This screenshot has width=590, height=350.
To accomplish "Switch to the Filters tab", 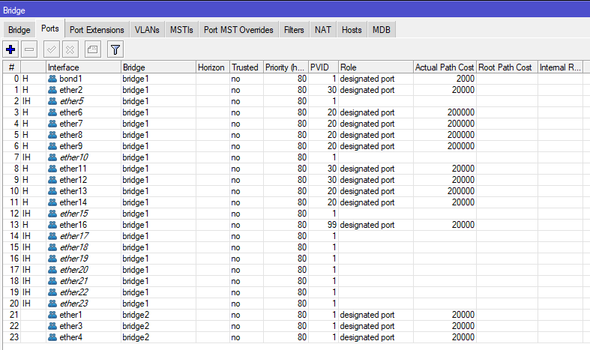I will [294, 30].
